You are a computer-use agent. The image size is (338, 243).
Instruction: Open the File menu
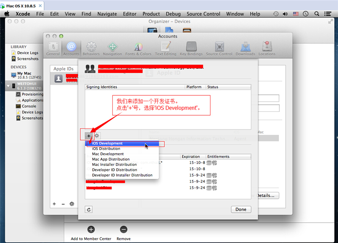point(40,14)
